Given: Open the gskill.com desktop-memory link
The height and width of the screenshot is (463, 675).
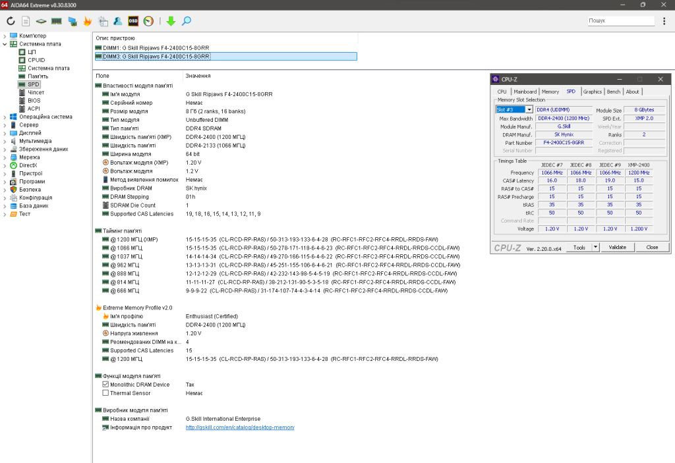Looking at the screenshot, I should click(x=240, y=427).
